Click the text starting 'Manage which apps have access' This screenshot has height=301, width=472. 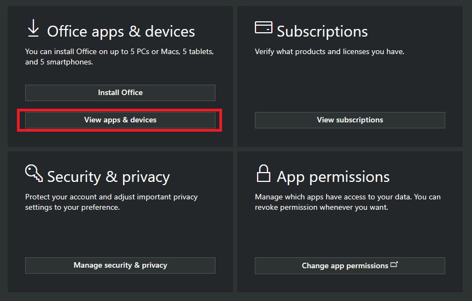(x=348, y=202)
